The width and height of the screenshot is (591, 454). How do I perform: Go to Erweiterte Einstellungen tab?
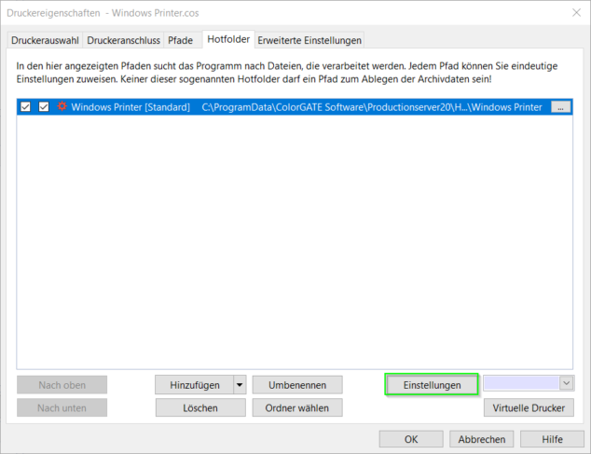click(309, 40)
